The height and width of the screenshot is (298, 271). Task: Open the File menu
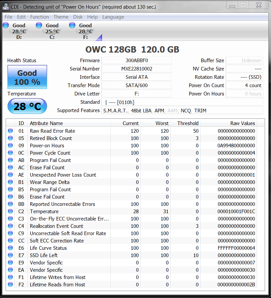coord(8,17)
